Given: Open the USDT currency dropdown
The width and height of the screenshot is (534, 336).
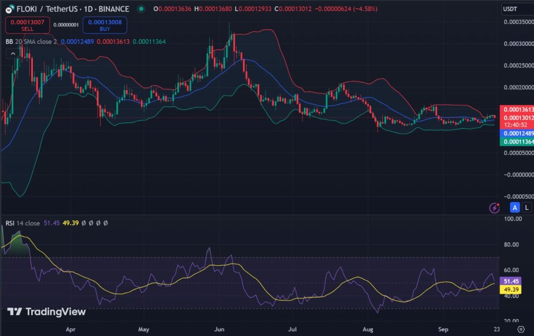Looking at the screenshot, I should pyautogui.click(x=518, y=9).
